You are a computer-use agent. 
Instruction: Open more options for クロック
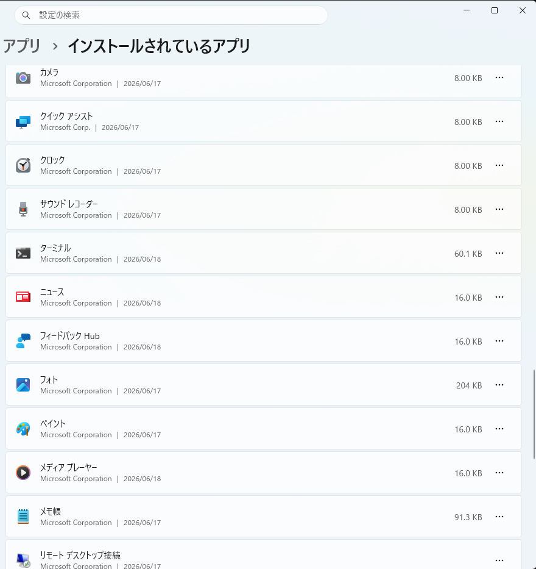coord(499,165)
